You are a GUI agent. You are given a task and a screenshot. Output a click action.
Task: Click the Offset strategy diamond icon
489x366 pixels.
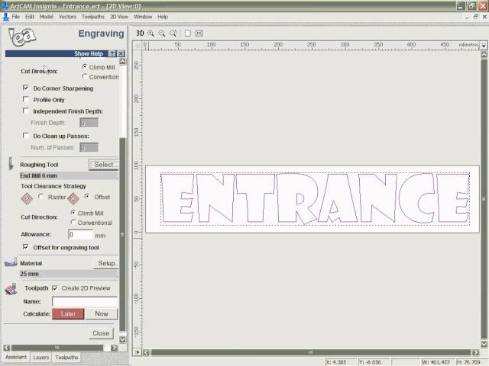tap(73, 198)
